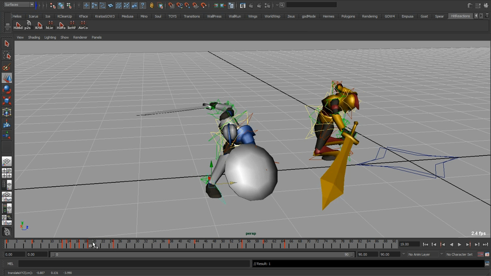Jump to the start of playback range
The image size is (491, 276).
pyautogui.click(x=425, y=244)
